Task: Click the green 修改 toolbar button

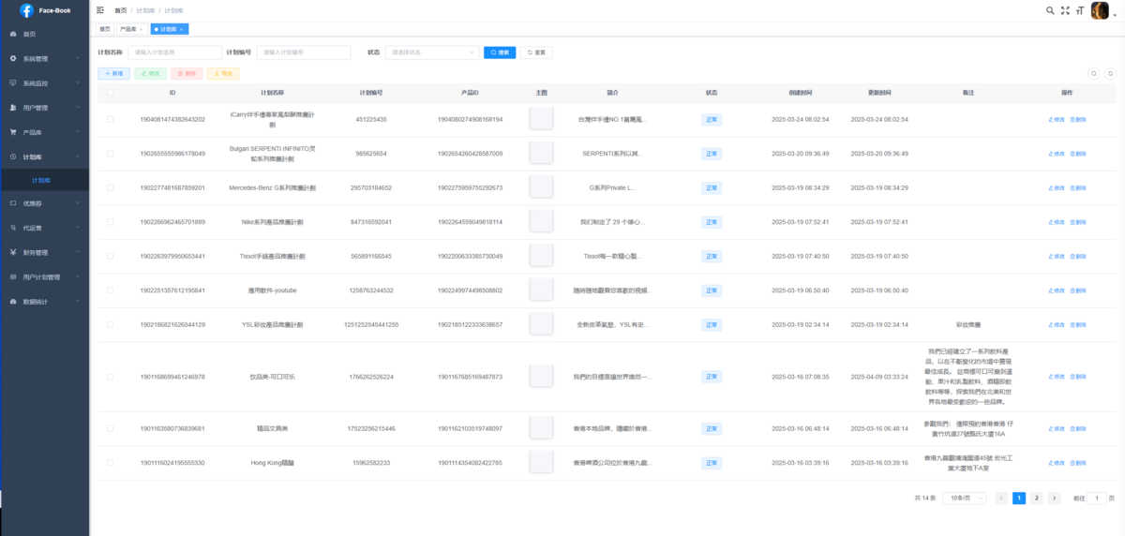Action: [x=151, y=73]
